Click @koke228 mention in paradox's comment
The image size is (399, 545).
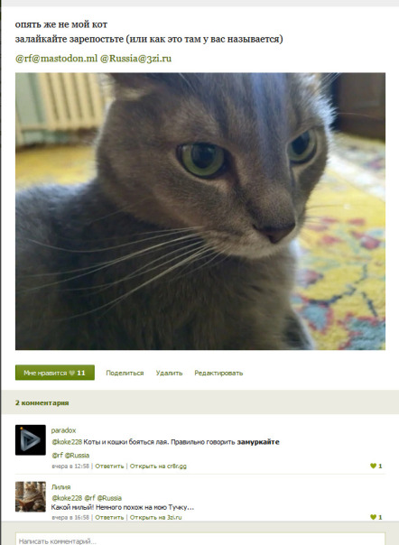67,442
